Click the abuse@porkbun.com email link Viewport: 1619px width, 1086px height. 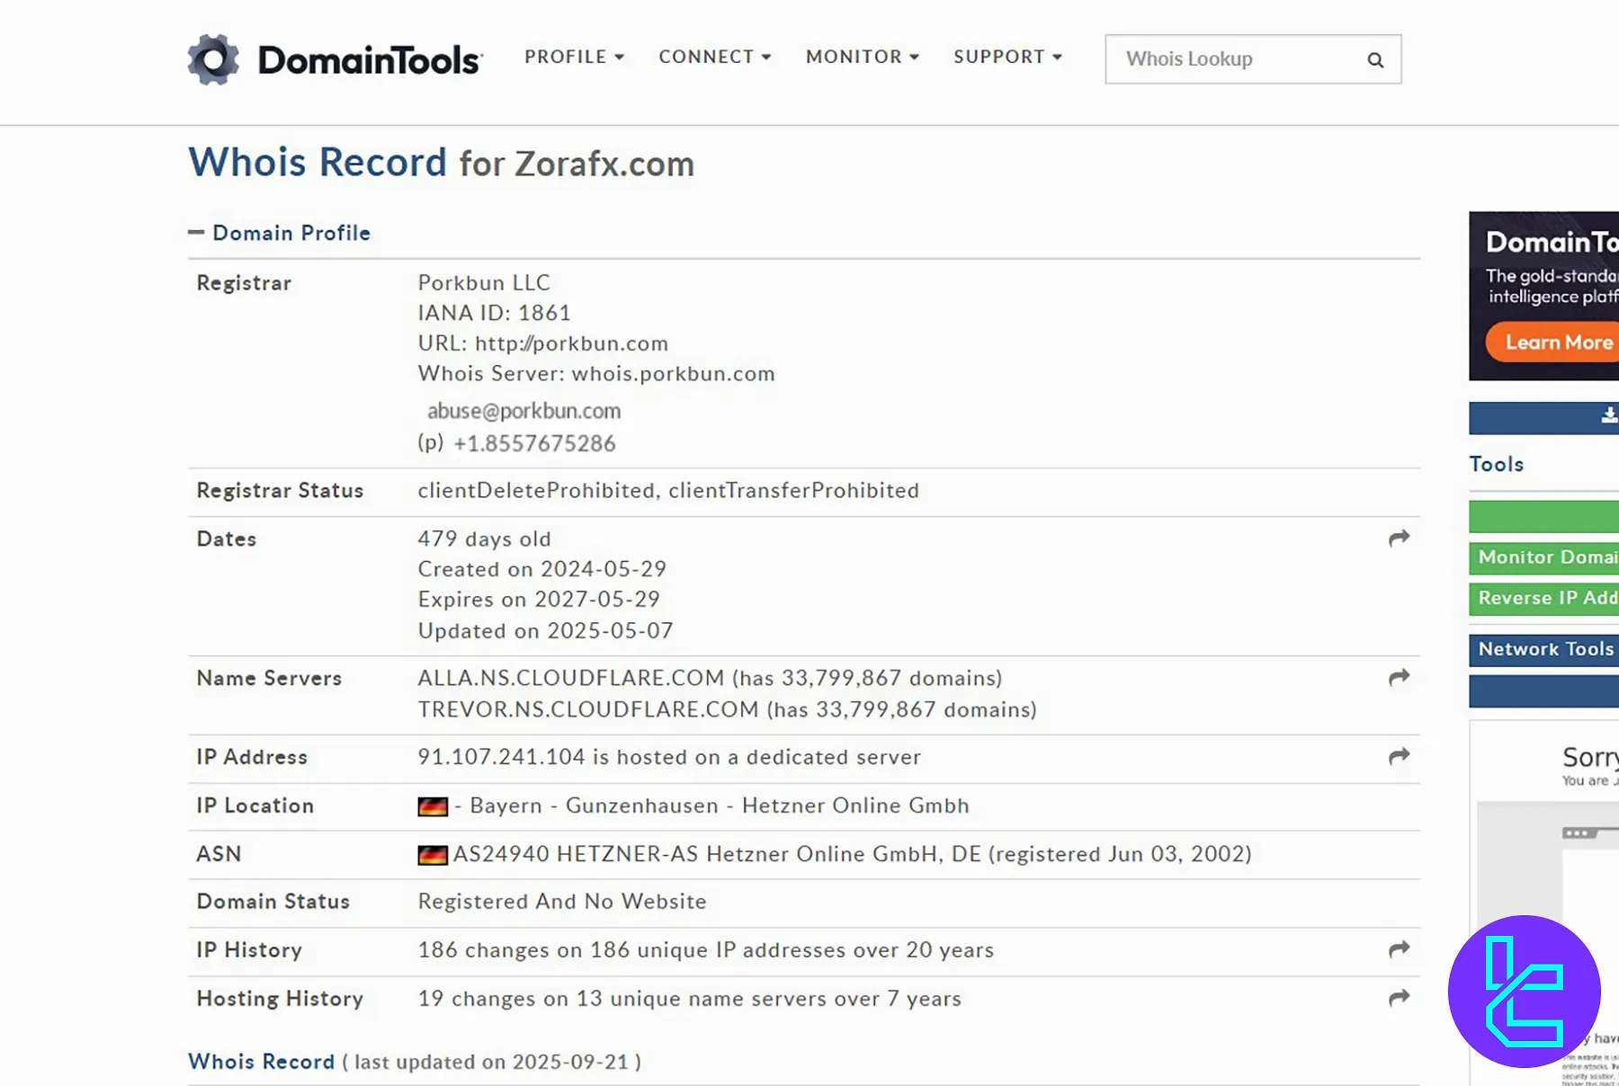[524, 411]
